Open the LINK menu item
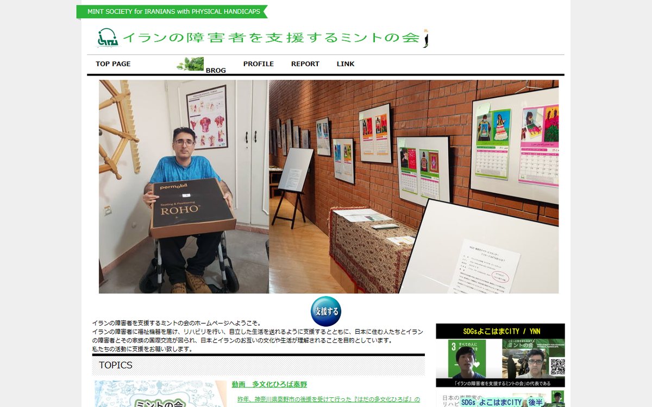Viewport: 652px width, 407px height. [346, 64]
